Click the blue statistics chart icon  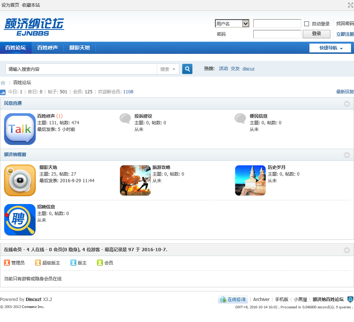tap(3, 92)
